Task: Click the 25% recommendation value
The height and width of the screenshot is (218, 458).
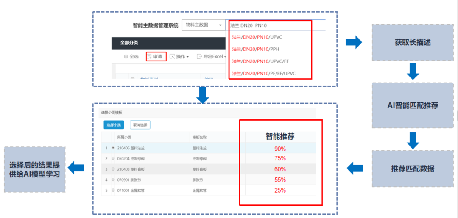Action: (x=280, y=190)
